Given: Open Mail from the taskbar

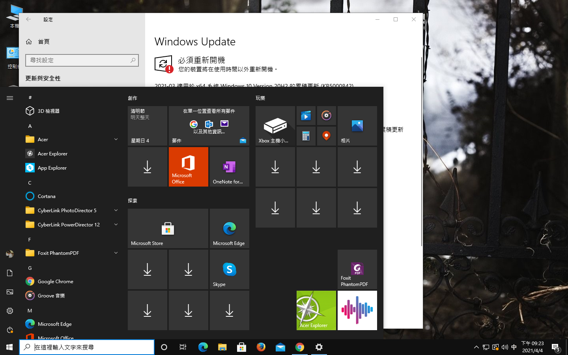Looking at the screenshot, I should click(280, 347).
